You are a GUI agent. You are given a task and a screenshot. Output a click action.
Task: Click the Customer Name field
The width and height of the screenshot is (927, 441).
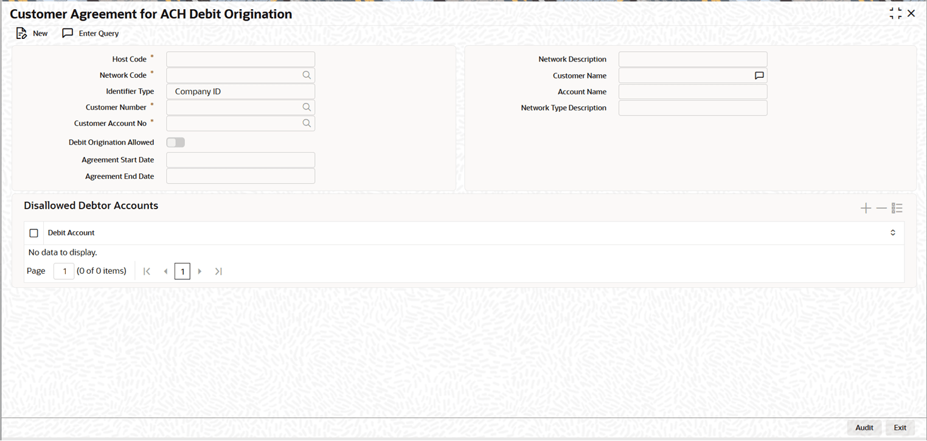[693, 75]
